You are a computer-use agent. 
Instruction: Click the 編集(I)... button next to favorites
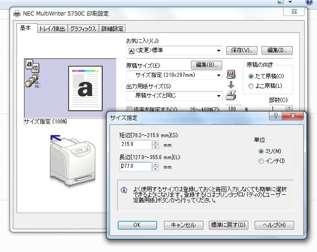pos(277,50)
